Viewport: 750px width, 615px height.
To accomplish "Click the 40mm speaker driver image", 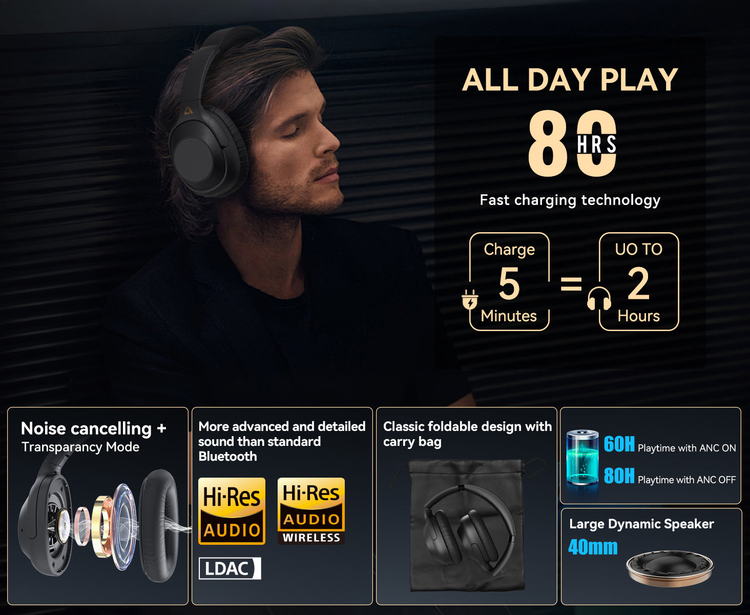I will pyautogui.click(x=670, y=568).
